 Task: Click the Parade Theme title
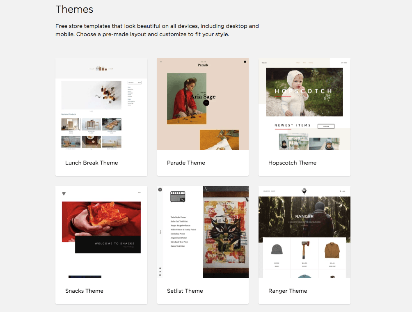(x=186, y=163)
